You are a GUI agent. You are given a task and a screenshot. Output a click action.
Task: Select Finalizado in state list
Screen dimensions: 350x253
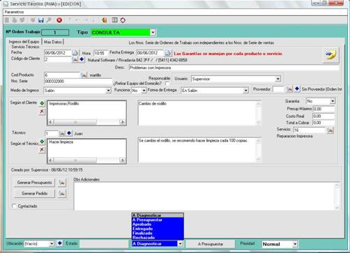158,233
